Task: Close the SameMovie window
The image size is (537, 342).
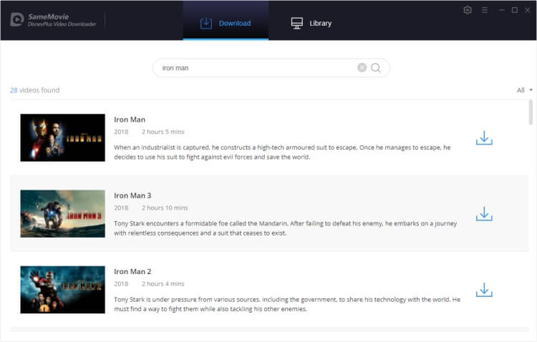Action: (x=528, y=10)
